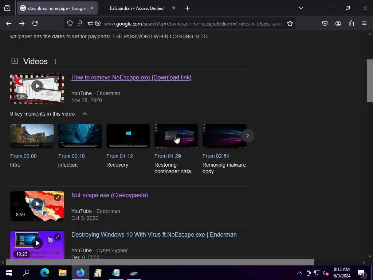
Task: Open the Windows Start menu
Action: point(9,273)
